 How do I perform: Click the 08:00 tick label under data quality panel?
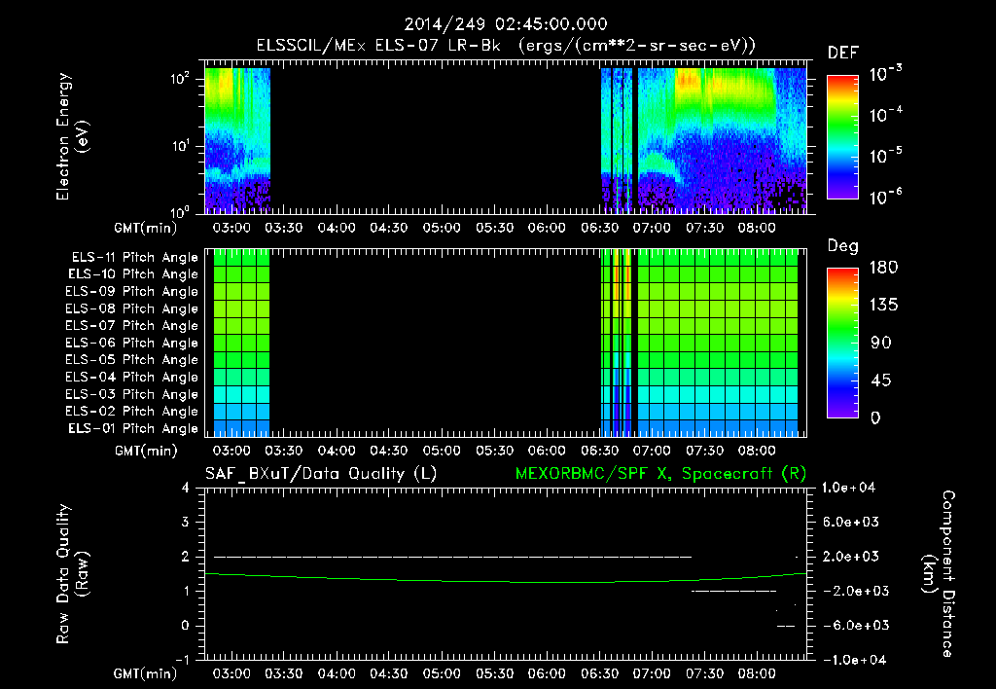(757, 673)
